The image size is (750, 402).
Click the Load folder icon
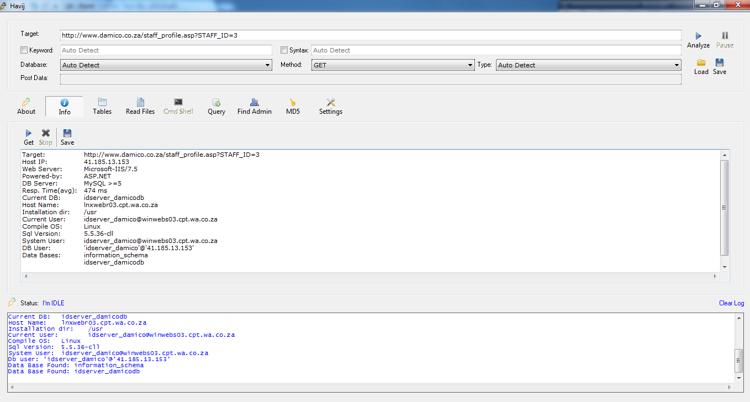click(701, 62)
